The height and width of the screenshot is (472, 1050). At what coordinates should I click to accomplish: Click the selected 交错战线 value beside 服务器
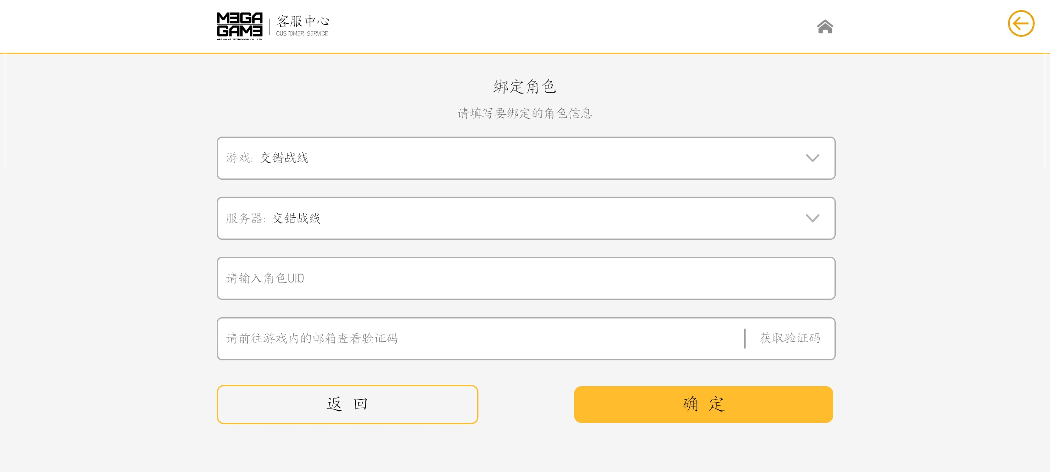tap(296, 218)
